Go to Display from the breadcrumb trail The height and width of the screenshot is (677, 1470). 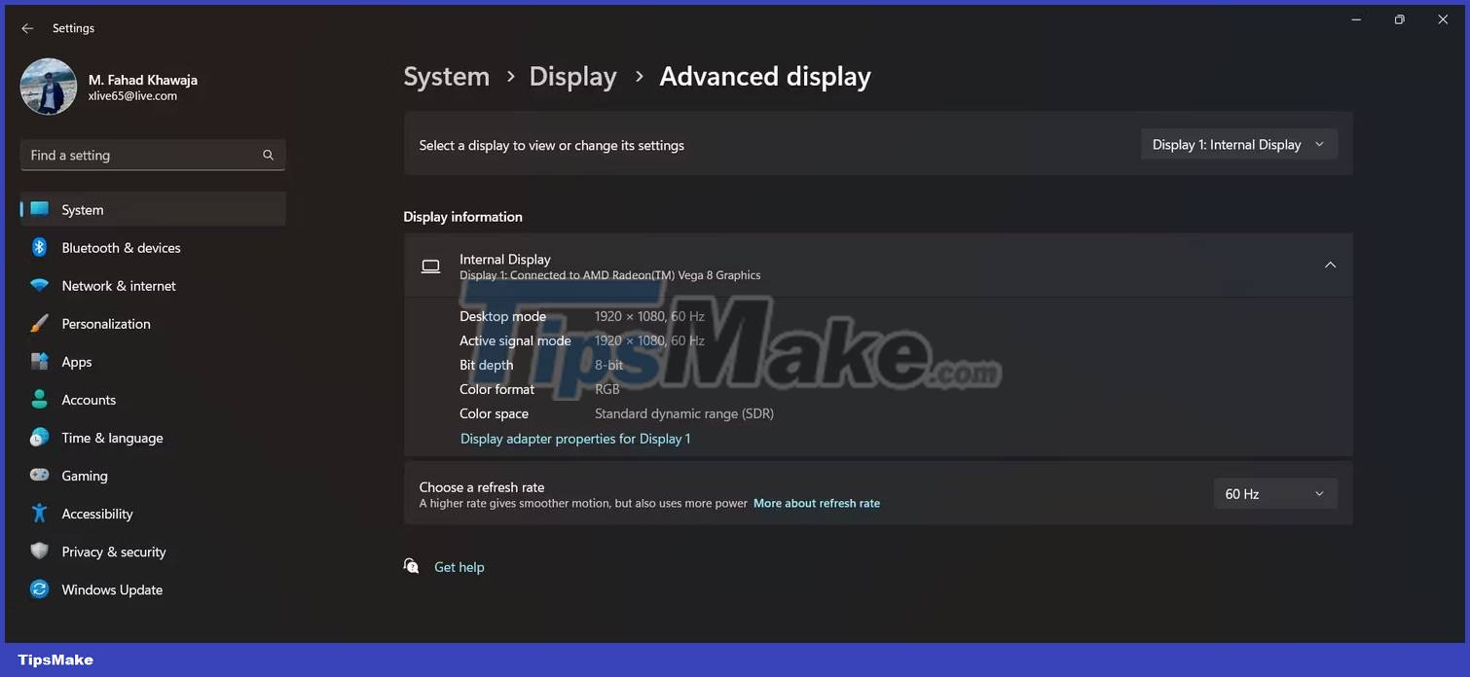click(572, 76)
